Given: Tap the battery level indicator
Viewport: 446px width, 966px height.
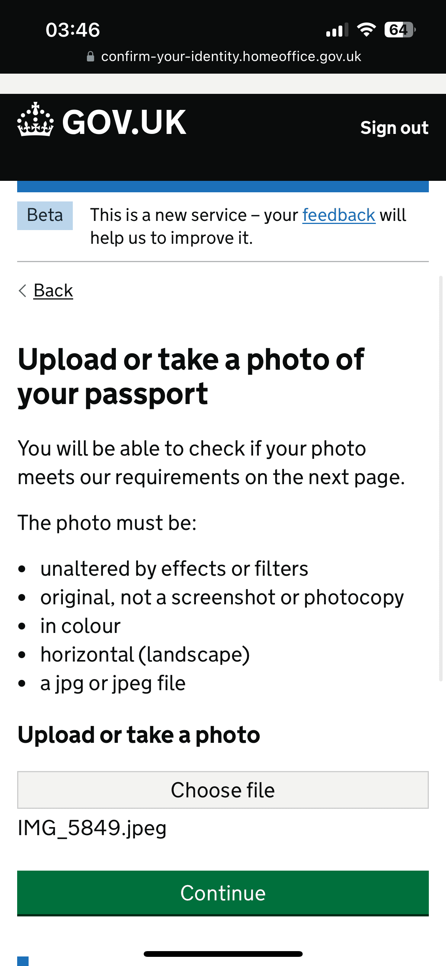Looking at the screenshot, I should [x=399, y=30].
